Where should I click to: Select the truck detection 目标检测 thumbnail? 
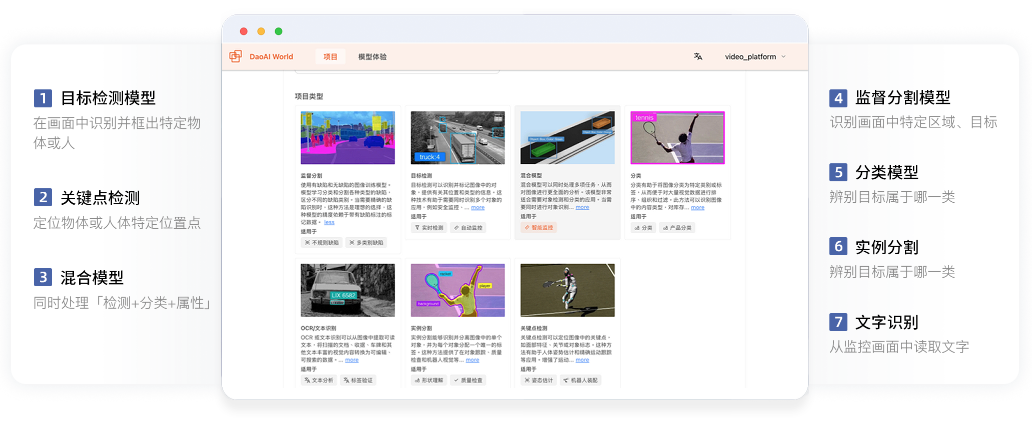point(457,138)
